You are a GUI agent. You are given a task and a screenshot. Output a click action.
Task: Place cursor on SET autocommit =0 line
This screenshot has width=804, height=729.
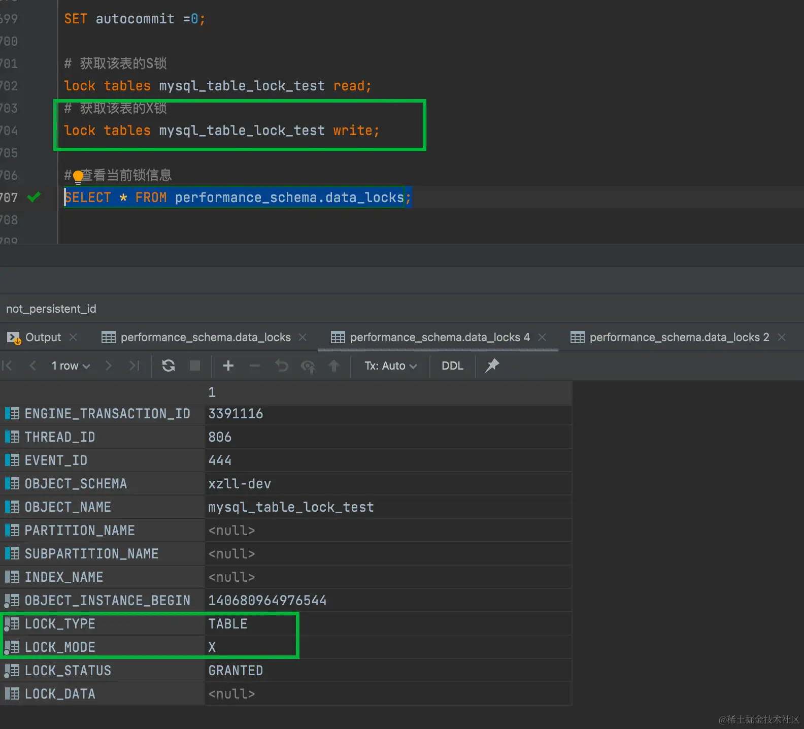(x=135, y=19)
